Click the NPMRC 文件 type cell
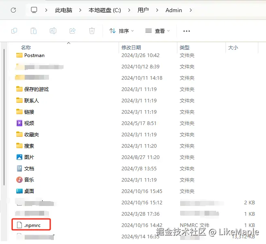The image size is (266, 244). click(195, 225)
